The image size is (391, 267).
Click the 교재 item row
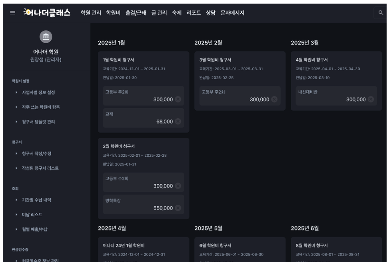click(x=144, y=118)
